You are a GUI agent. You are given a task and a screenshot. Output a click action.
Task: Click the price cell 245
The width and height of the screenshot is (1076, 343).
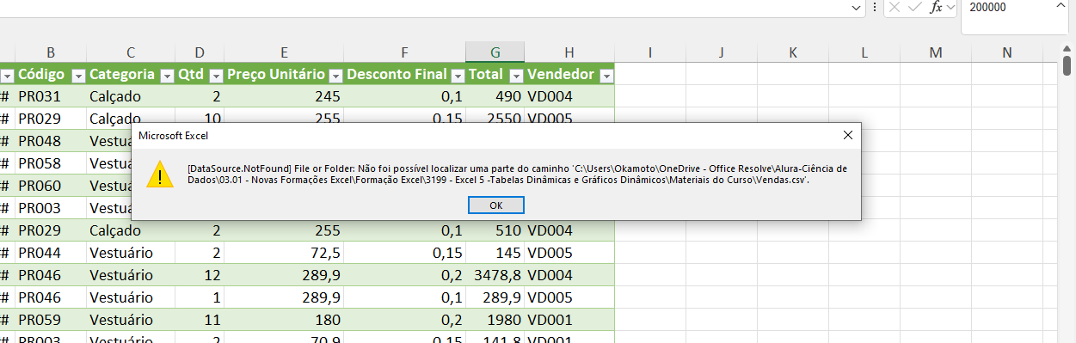click(285, 97)
